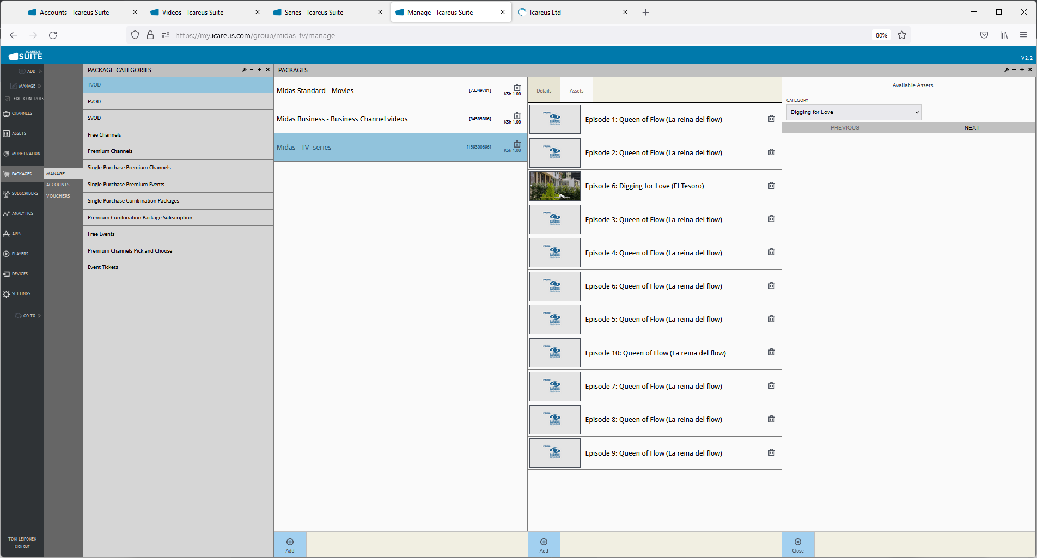The image size is (1037, 558).
Task: Close the Available Assets panel
Action: [x=798, y=545]
